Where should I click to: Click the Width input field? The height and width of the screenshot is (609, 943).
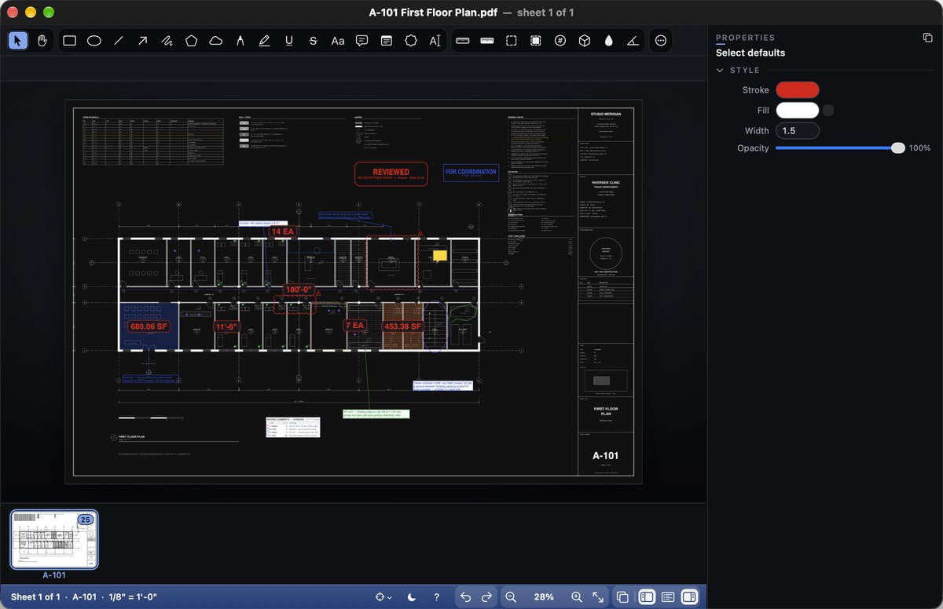[798, 131]
